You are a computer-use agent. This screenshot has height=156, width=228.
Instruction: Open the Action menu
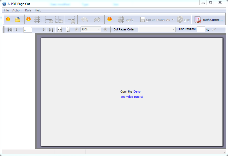(17, 10)
